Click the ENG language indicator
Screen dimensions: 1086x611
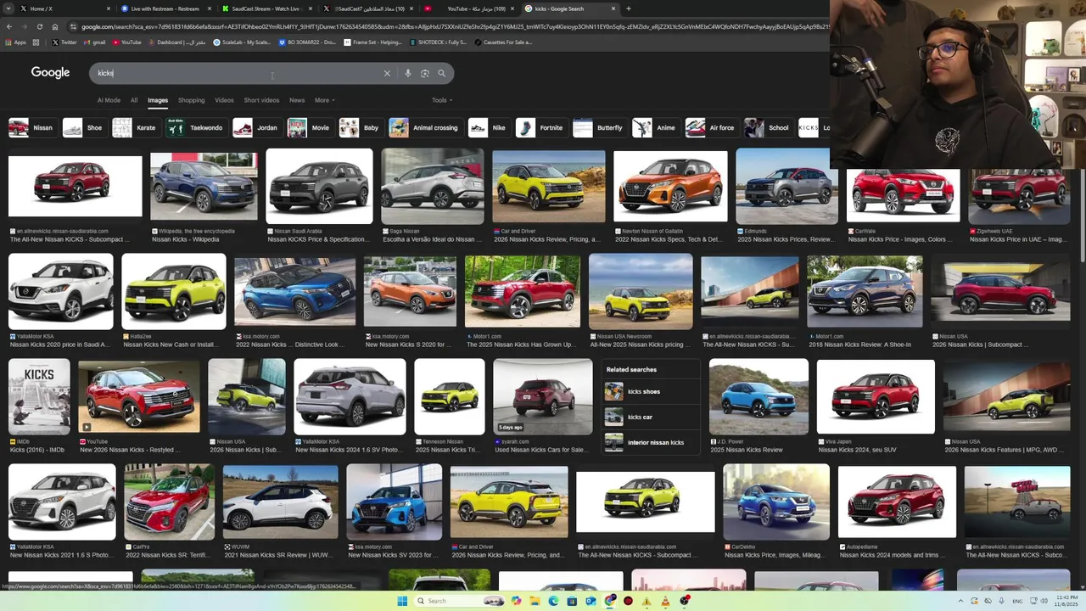(x=1016, y=601)
